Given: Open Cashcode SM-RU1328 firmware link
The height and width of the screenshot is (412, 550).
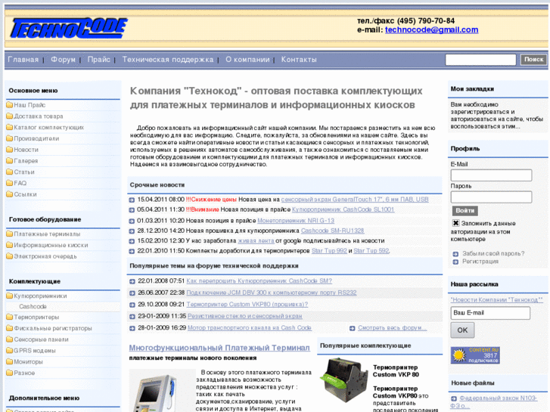Looking at the screenshot, I should tap(333, 231).
